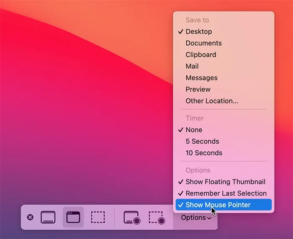Toggle Show Floating Thumbnail option

pyautogui.click(x=225, y=182)
